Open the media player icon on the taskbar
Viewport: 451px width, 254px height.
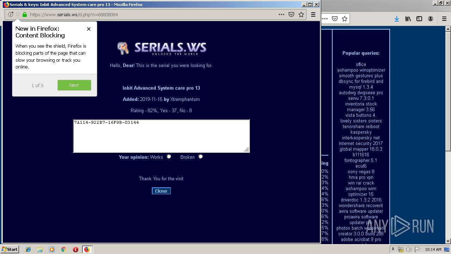click(52, 249)
